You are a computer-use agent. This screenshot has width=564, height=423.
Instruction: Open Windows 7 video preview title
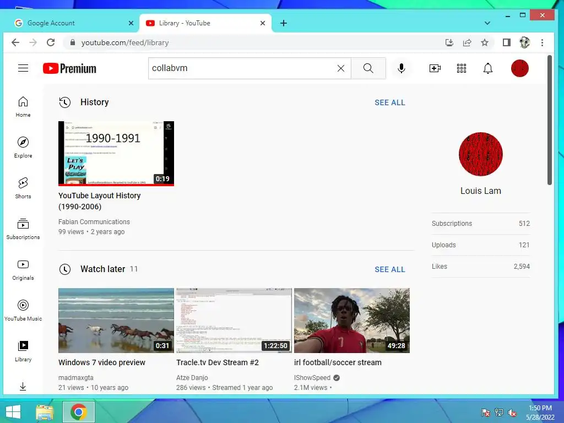(x=102, y=362)
